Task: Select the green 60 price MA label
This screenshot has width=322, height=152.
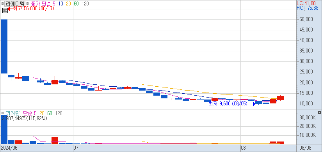Action: click(76, 3)
